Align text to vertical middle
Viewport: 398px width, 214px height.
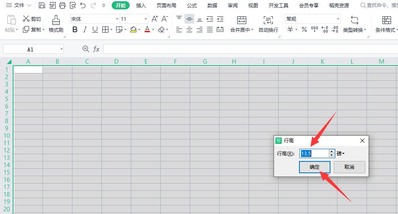tap(189, 19)
